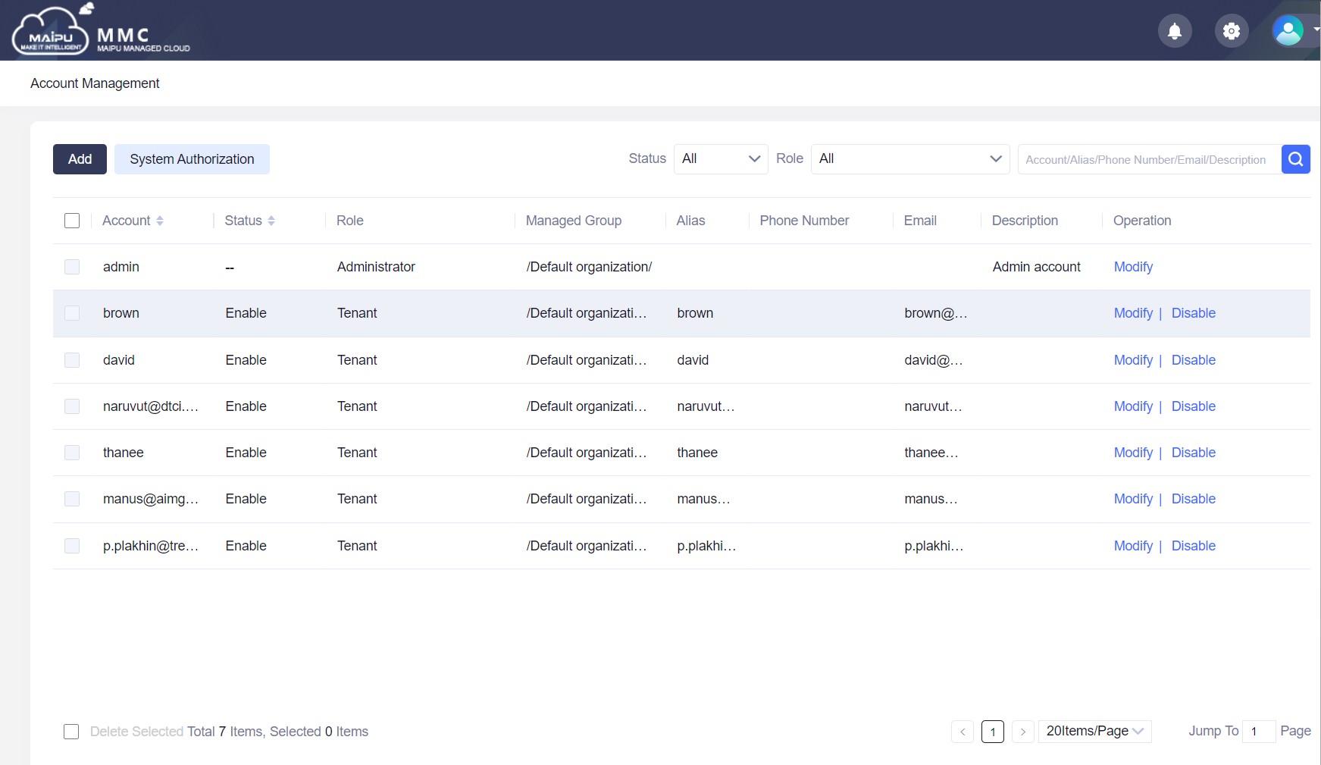Click the Jump To page number field
1321x765 pixels.
[1259, 732]
